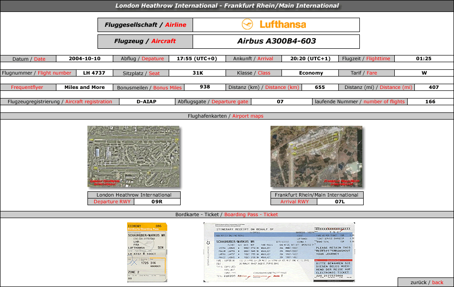Click the number of flights value 166
Image resolution: width=454 pixels, height=287 pixels.
(x=430, y=102)
